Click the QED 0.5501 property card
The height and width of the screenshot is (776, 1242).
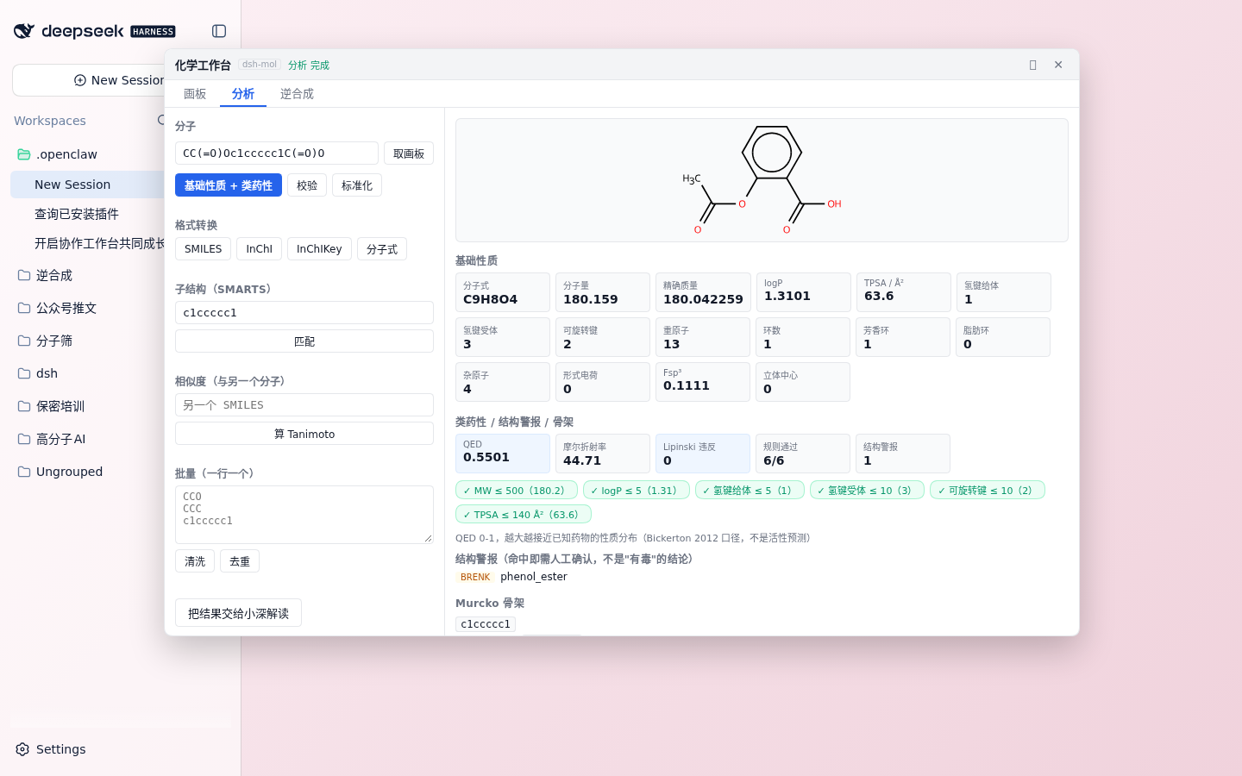coord(503,454)
